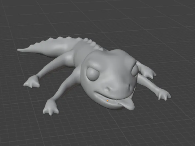The height and width of the screenshot is (146, 195).
Task: Click the lizard's large left eye
Action: point(93,74)
